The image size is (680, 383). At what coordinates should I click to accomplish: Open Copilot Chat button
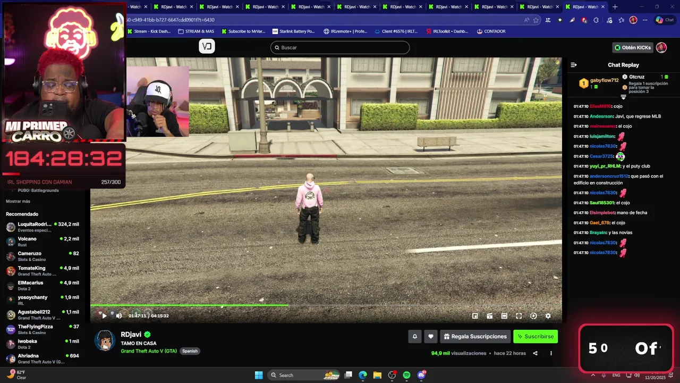[x=664, y=20]
